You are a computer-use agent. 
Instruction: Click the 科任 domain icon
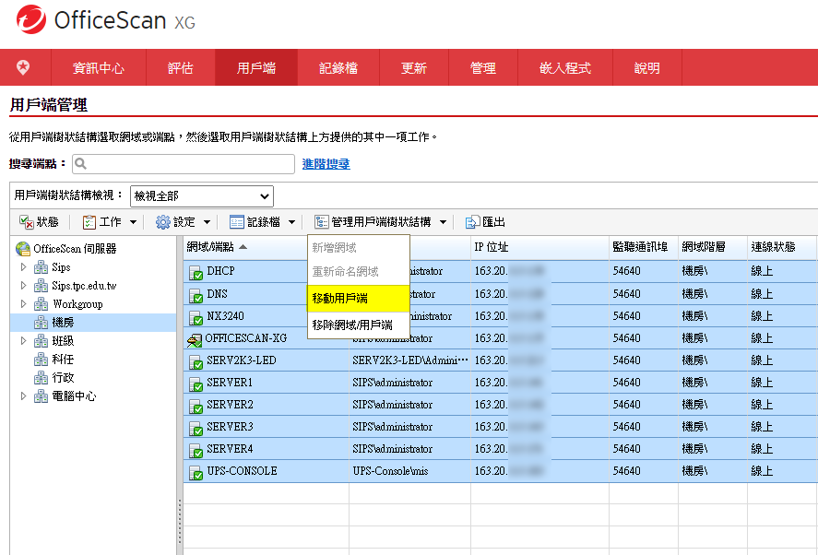[x=41, y=360]
